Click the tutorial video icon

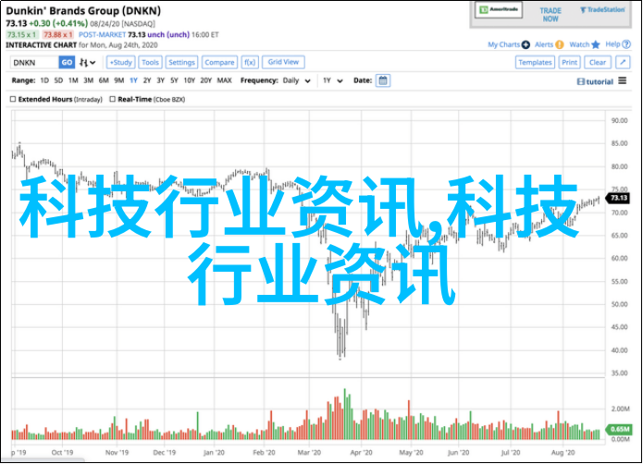581,81
